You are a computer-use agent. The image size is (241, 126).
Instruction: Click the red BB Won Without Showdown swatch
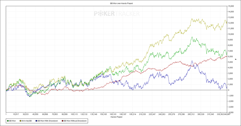coord(63,121)
